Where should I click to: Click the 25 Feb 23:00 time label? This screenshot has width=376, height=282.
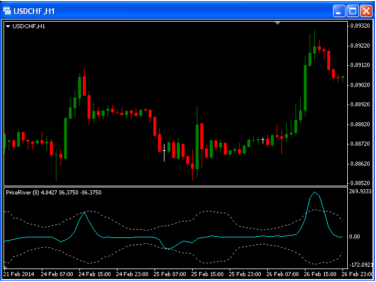(x=245, y=274)
